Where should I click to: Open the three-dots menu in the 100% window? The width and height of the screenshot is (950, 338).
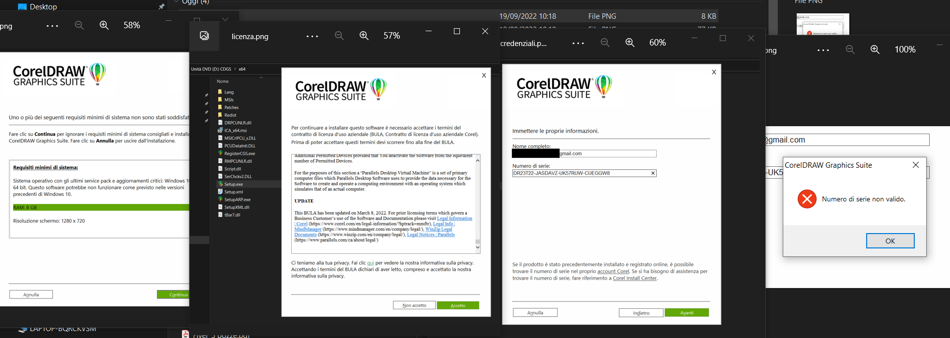823,50
